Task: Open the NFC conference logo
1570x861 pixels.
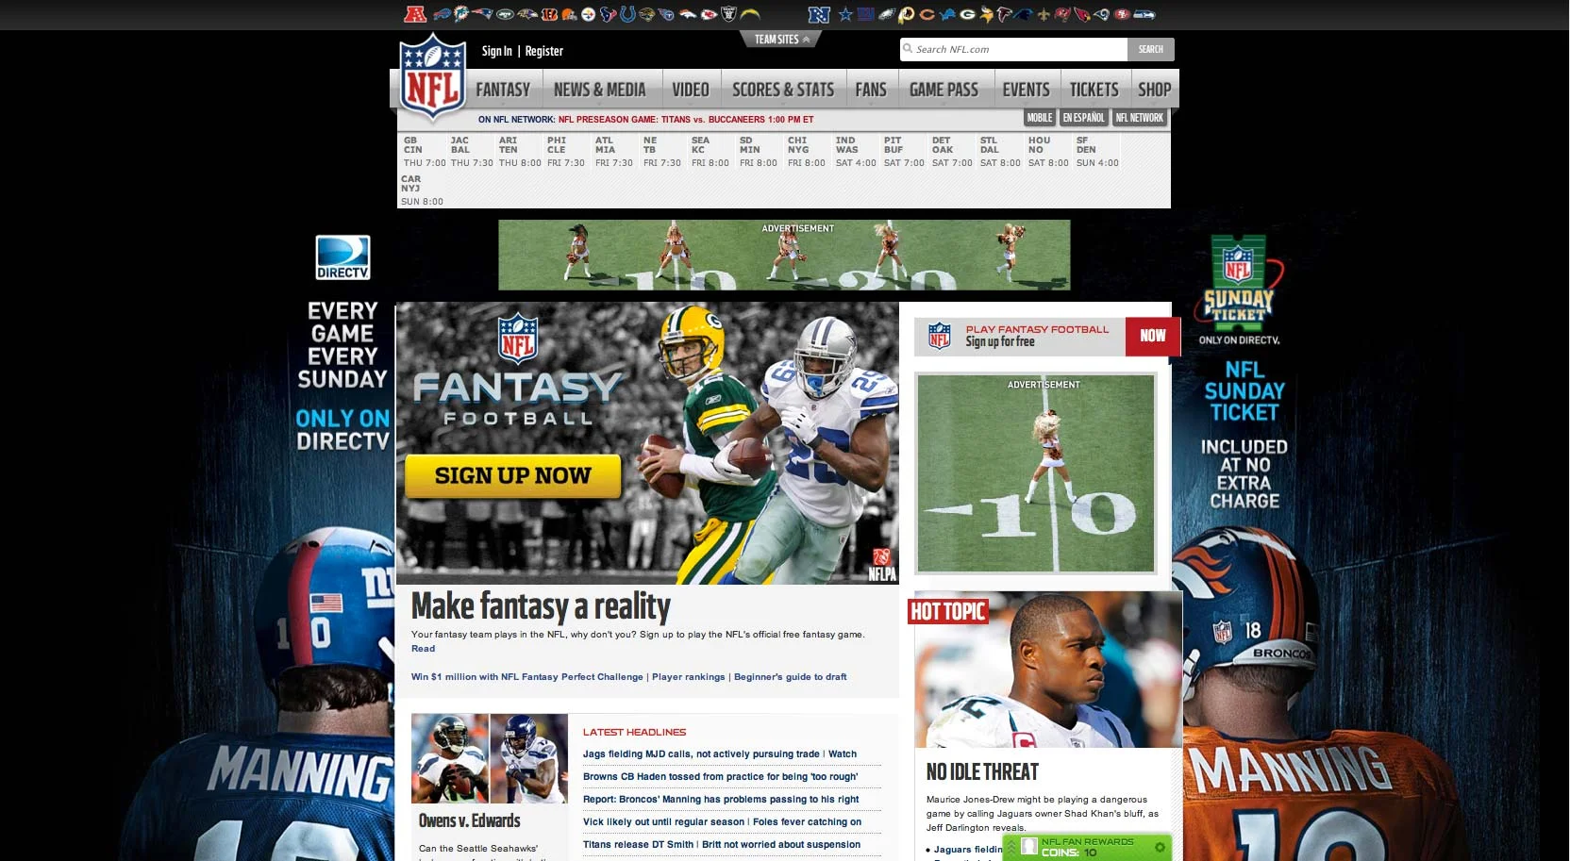Action: pos(818,14)
